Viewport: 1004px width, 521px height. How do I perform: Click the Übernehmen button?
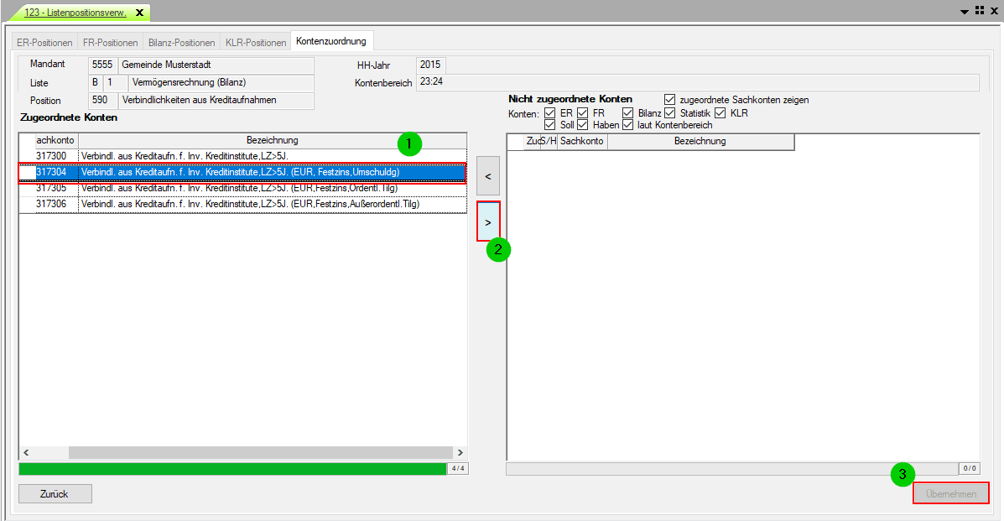point(951,494)
